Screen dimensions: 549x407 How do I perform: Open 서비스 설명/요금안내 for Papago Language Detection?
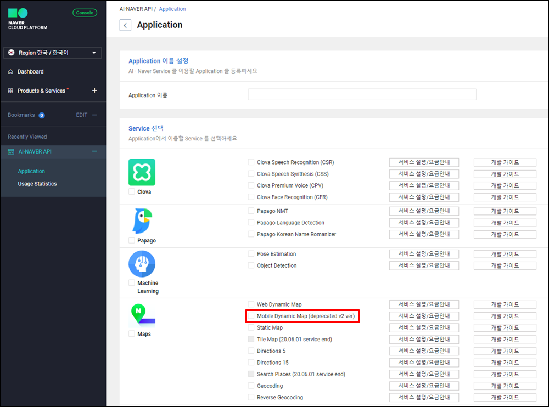tap(424, 223)
